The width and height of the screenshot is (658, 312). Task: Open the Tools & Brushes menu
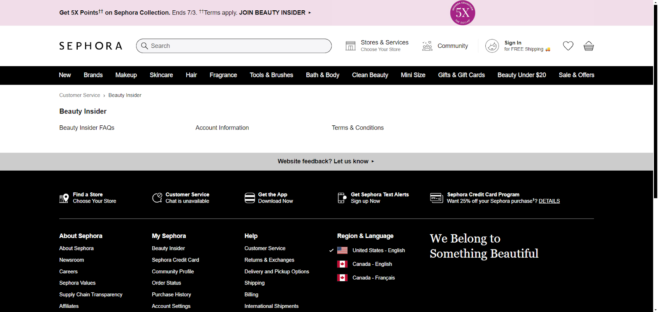[x=271, y=75]
